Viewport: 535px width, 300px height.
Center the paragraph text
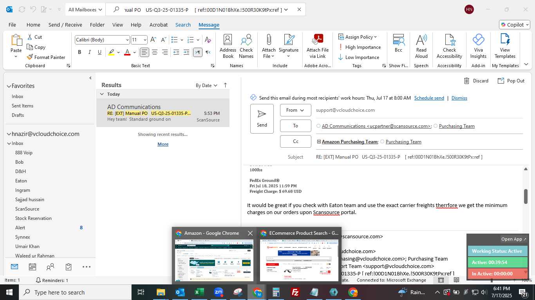155,52
